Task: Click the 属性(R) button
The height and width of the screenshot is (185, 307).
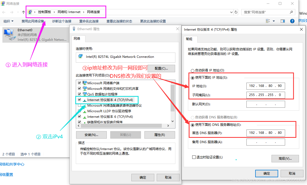Action: [x=160, y=135]
